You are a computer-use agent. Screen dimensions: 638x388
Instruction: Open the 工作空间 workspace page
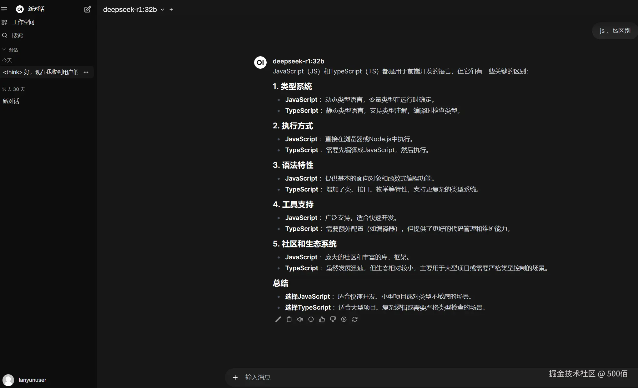click(x=23, y=22)
